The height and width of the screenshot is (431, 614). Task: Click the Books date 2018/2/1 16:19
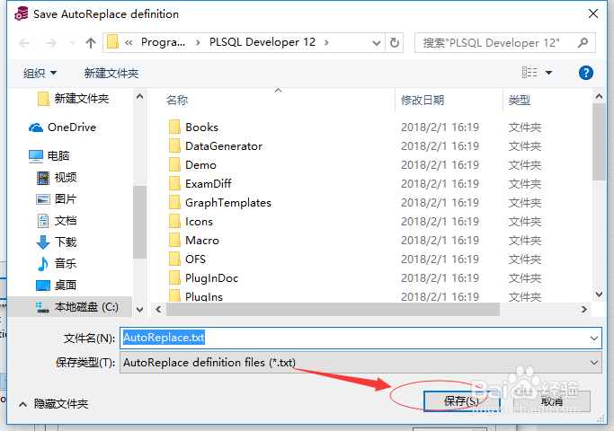(440, 128)
